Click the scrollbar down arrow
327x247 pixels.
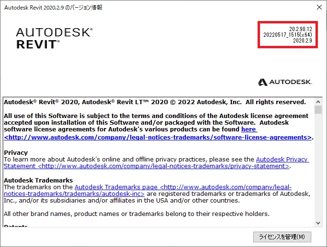coord(318,223)
